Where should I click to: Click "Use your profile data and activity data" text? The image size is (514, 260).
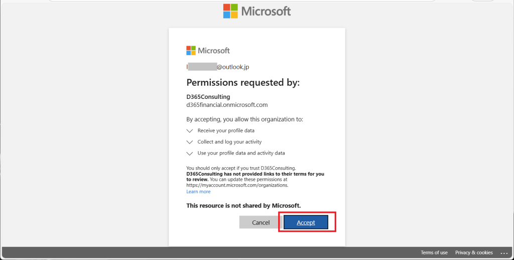point(241,153)
